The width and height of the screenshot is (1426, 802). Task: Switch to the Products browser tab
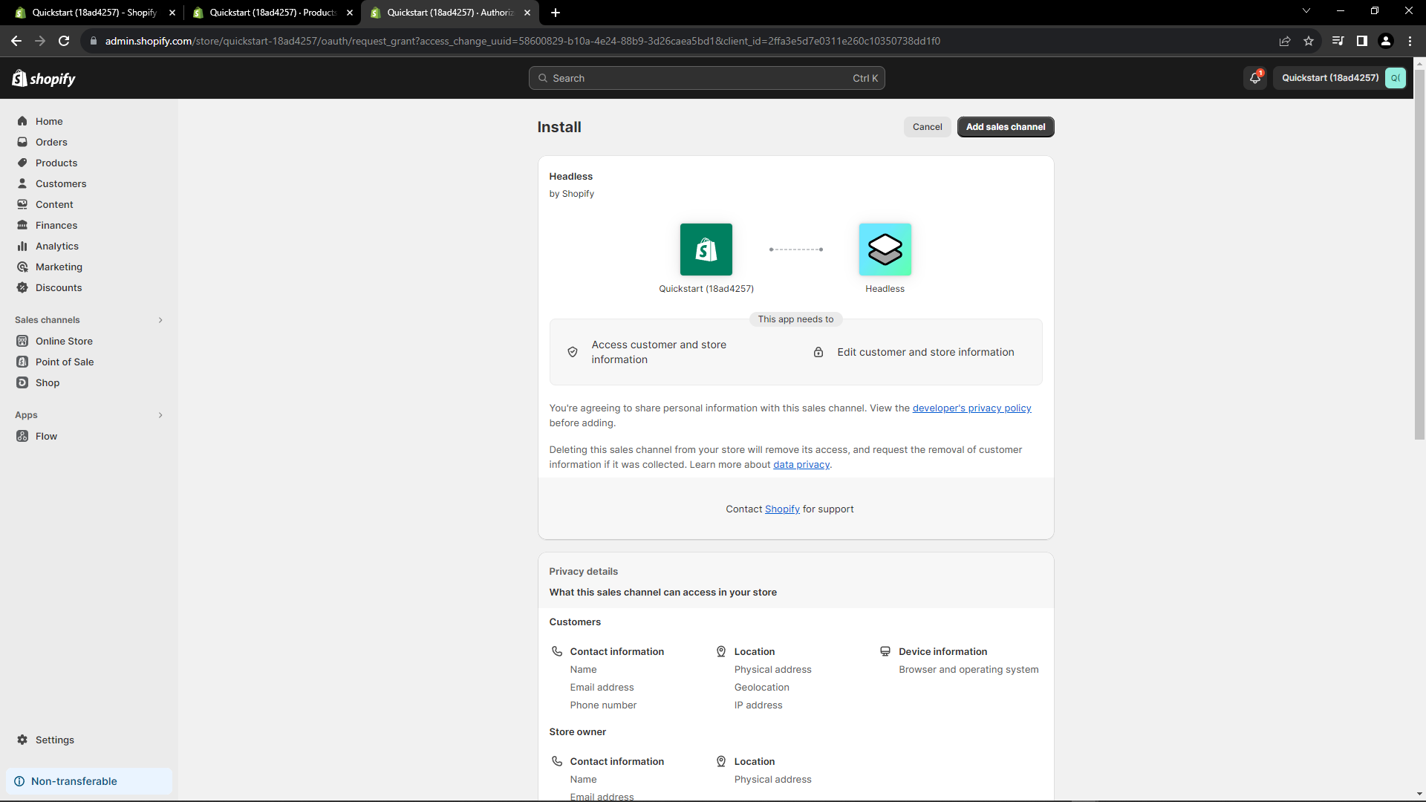[x=267, y=13]
